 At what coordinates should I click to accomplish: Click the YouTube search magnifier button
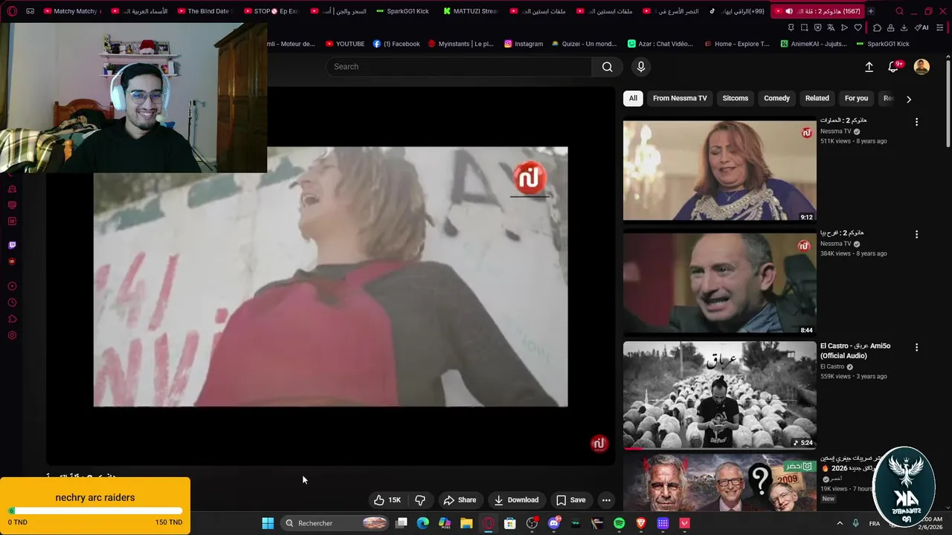pyautogui.click(x=607, y=67)
